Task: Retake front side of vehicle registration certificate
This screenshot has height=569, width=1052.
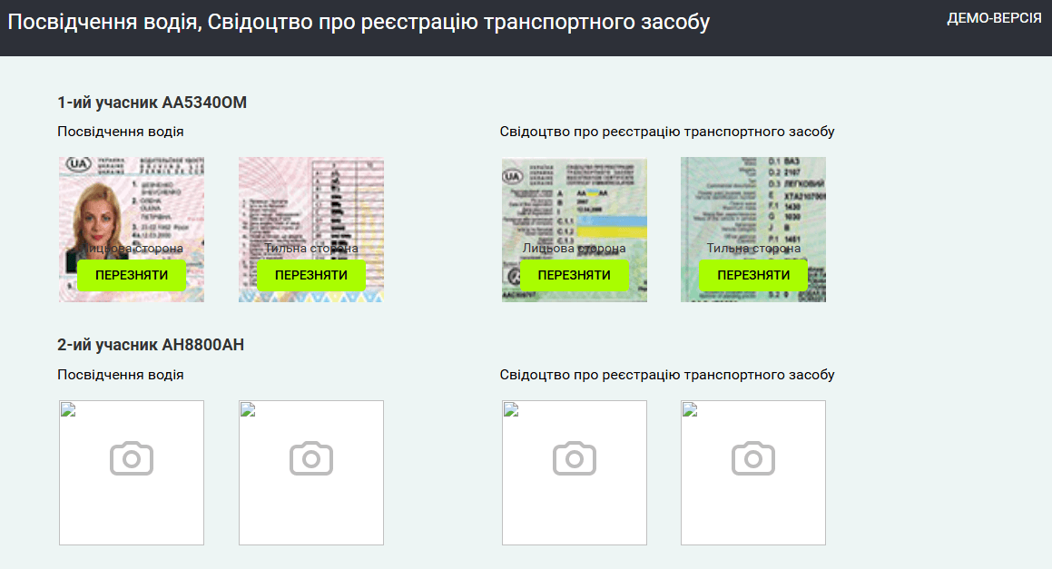Action: tap(574, 275)
